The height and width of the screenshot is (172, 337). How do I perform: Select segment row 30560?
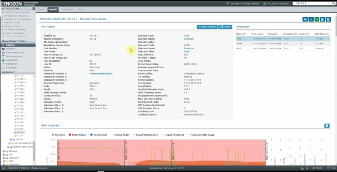[283, 44]
